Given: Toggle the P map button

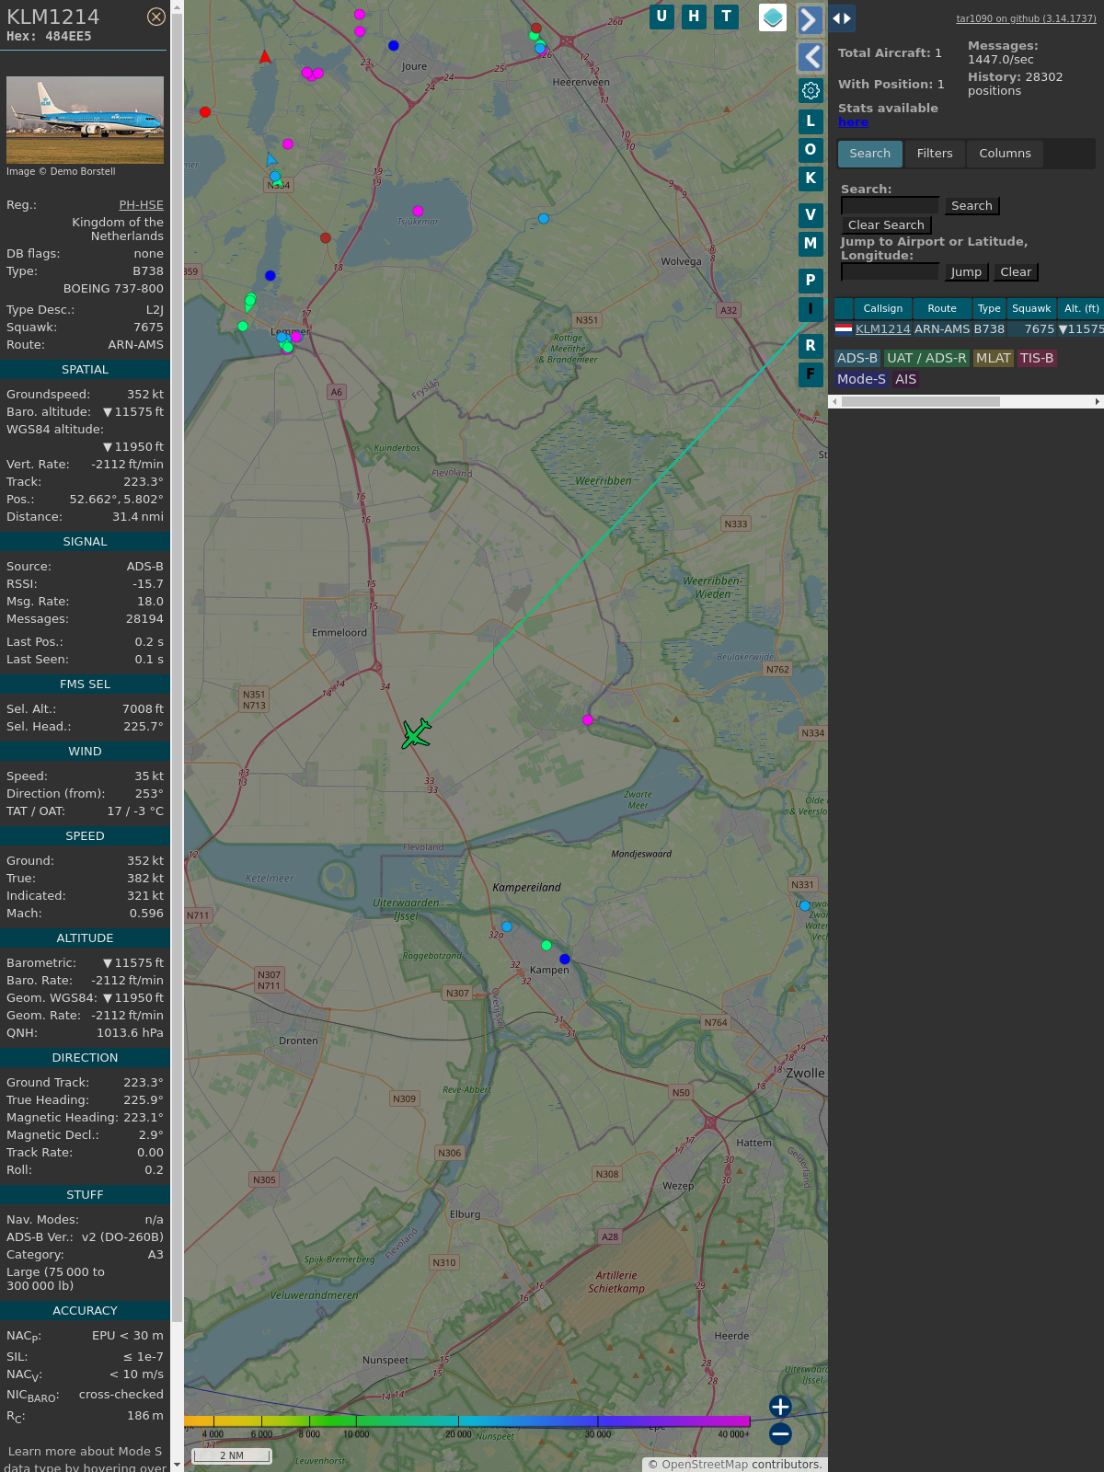Looking at the screenshot, I should tap(811, 281).
